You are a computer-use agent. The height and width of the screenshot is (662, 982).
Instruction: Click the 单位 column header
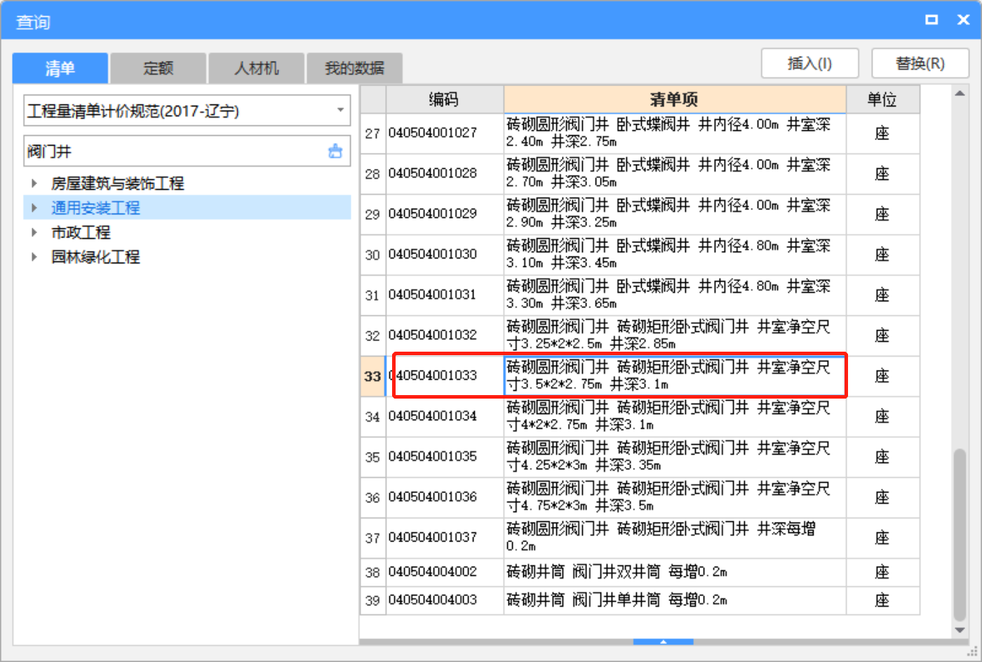(x=882, y=99)
